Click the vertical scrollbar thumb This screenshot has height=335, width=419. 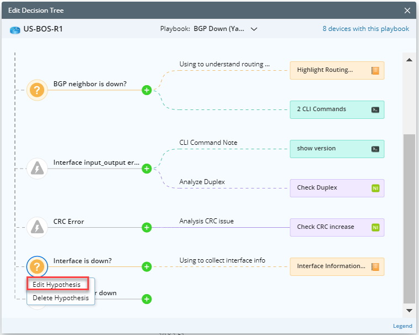(409, 218)
